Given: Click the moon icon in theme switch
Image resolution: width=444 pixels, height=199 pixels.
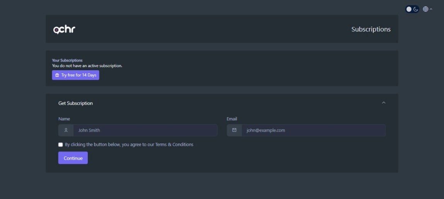Looking at the screenshot, I should 416,9.
